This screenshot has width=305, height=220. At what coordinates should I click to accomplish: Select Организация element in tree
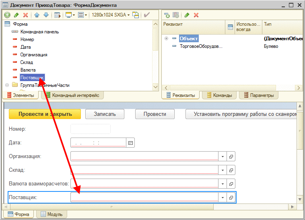[x=34, y=55]
